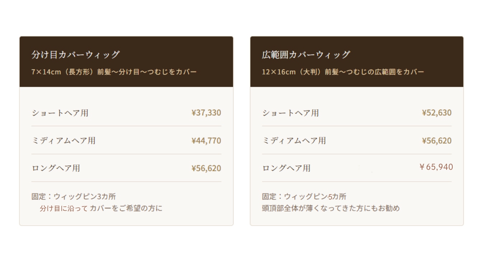Click the ¥44,770 price

(x=206, y=141)
